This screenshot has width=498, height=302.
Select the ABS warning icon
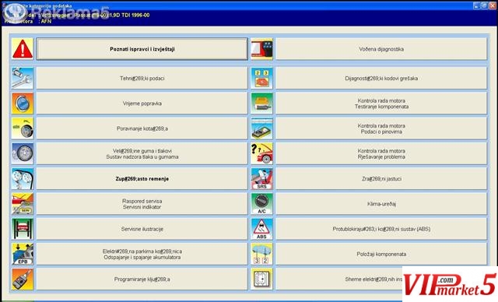coord(261,229)
